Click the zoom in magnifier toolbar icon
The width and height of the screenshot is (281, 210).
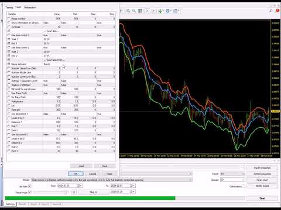[128, 11]
